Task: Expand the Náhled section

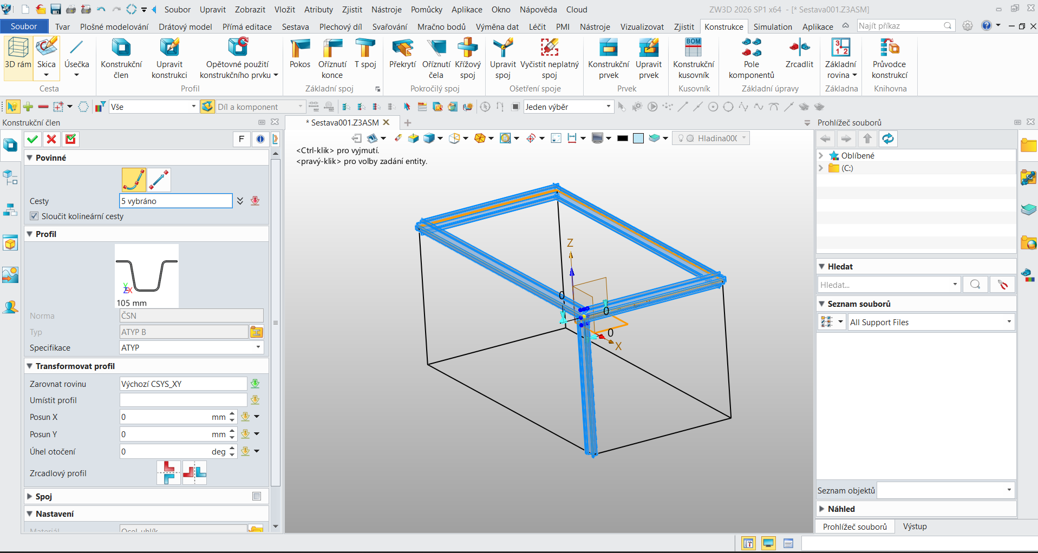Action: (822, 509)
